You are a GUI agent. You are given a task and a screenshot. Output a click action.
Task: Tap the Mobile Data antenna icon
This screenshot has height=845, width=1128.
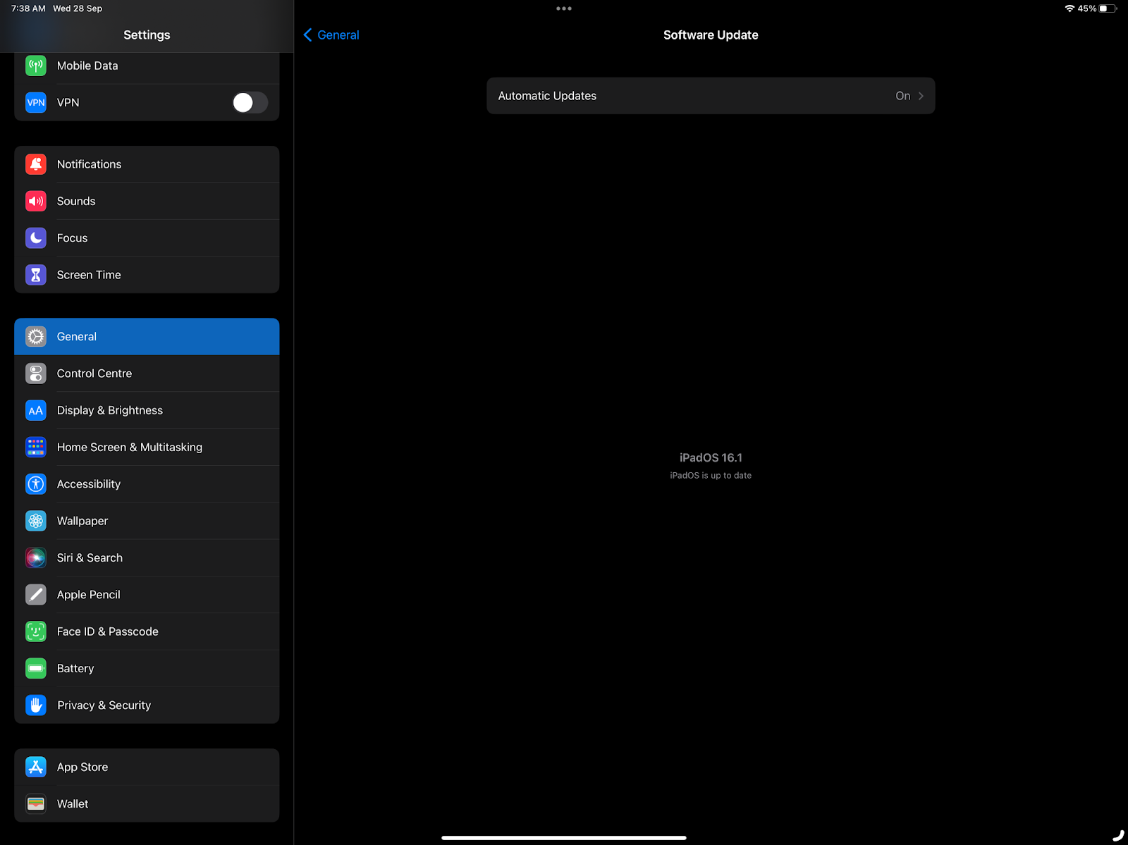pyautogui.click(x=36, y=66)
